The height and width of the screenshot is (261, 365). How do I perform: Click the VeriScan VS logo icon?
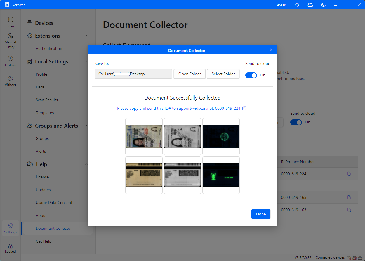(x=7, y=5)
